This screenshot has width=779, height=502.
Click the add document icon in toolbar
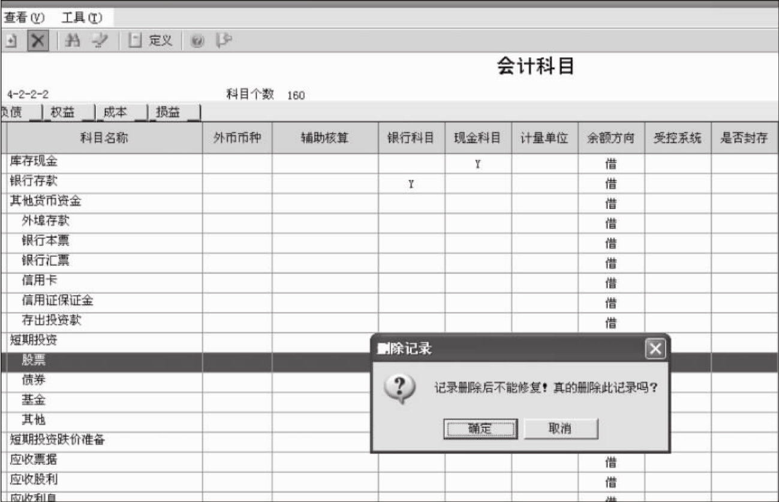(12, 41)
